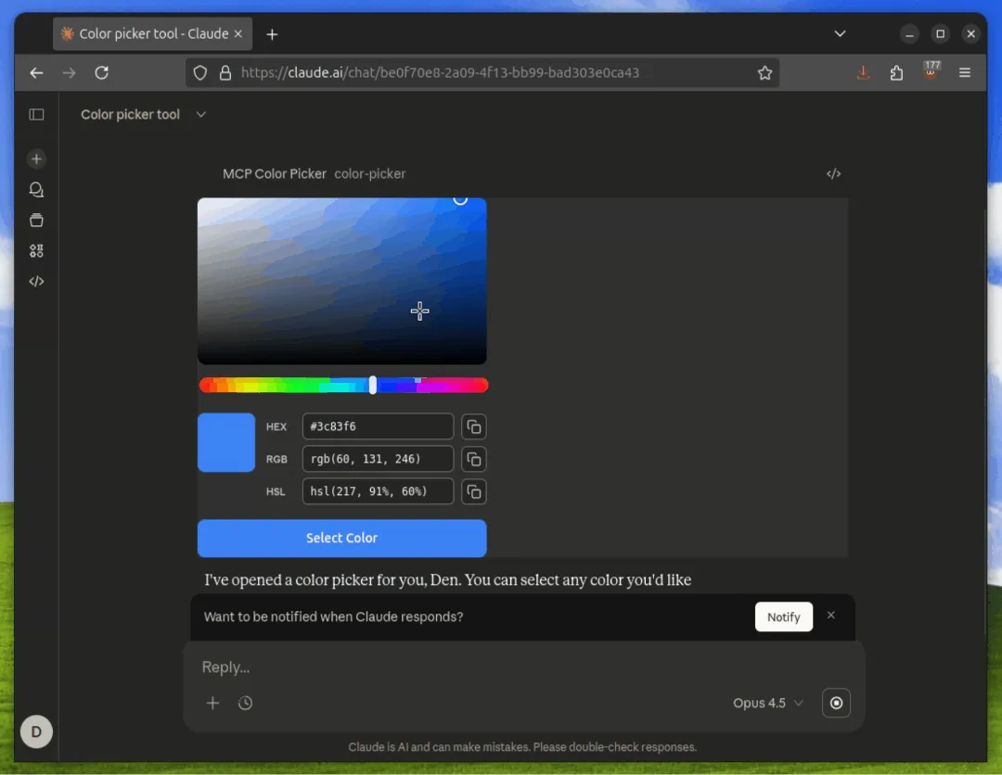Screen dimensions: 1002x775
Task: Toggle the Claude sidebar panel icon
Action: pyautogui.click(x=36, y=114)
